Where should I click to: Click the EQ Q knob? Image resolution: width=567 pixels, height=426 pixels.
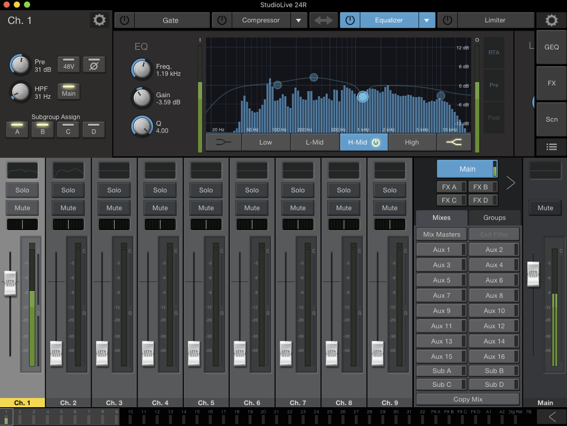pos(142,127)
